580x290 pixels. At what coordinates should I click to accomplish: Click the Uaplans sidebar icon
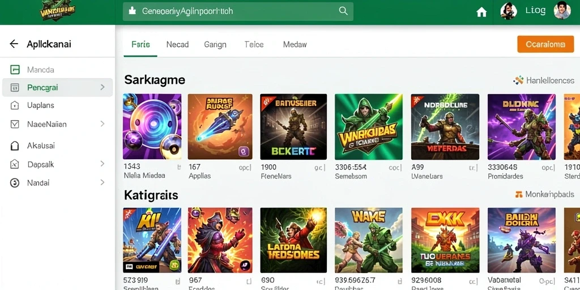point(15,105)
